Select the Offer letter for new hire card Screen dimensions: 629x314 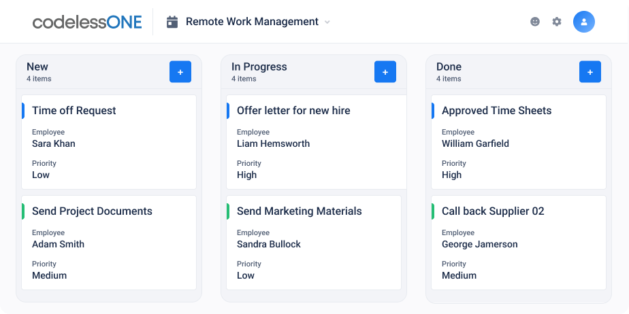tap(316, 142)
